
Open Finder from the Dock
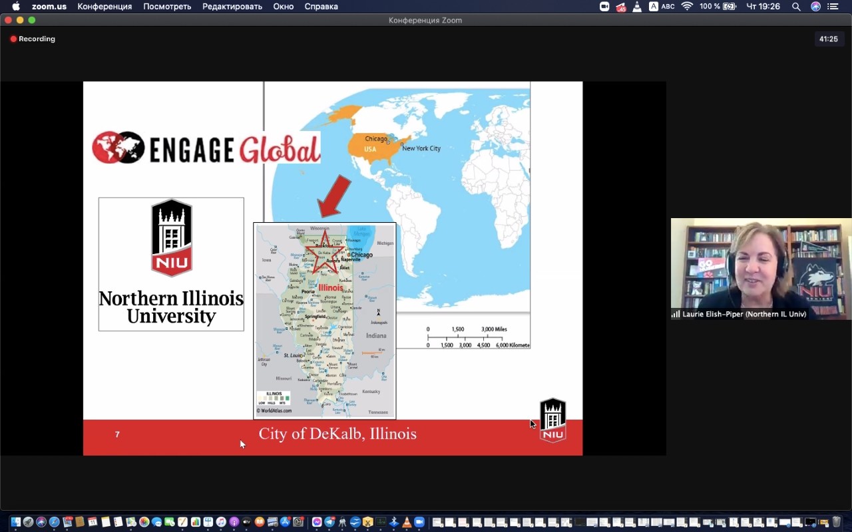(15, 523)
